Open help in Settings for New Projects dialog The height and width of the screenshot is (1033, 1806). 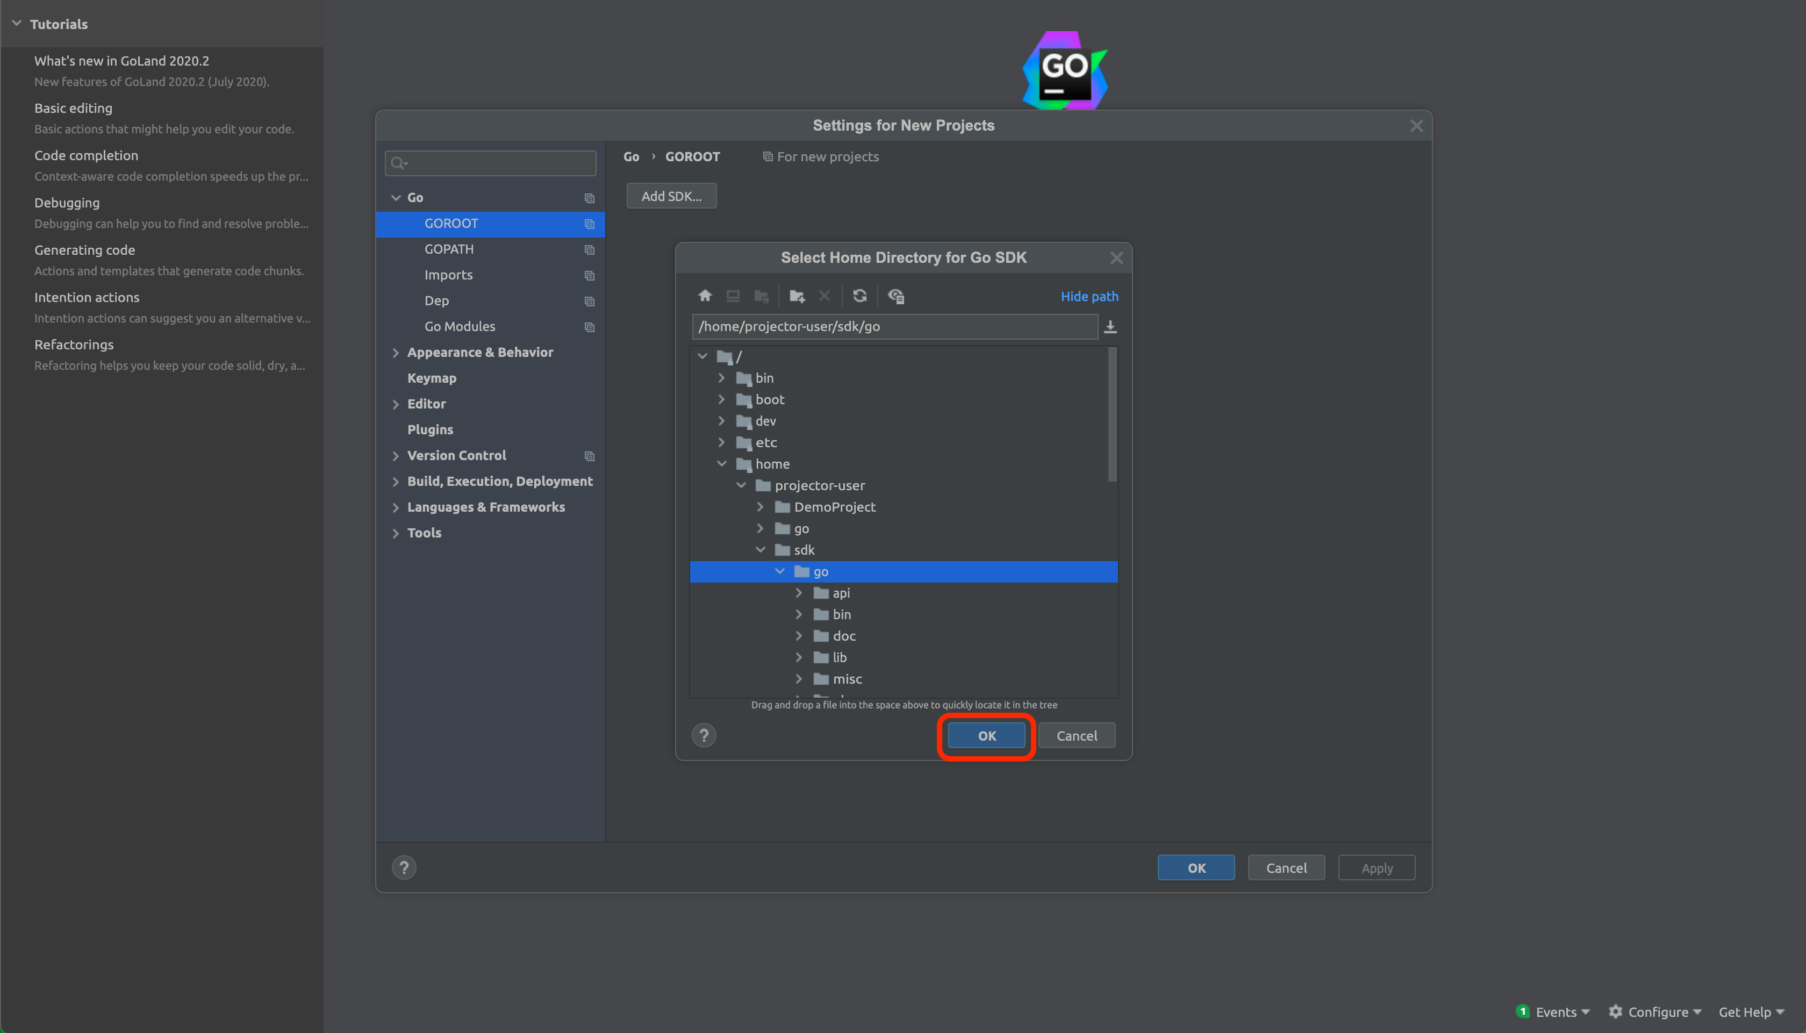404,867
